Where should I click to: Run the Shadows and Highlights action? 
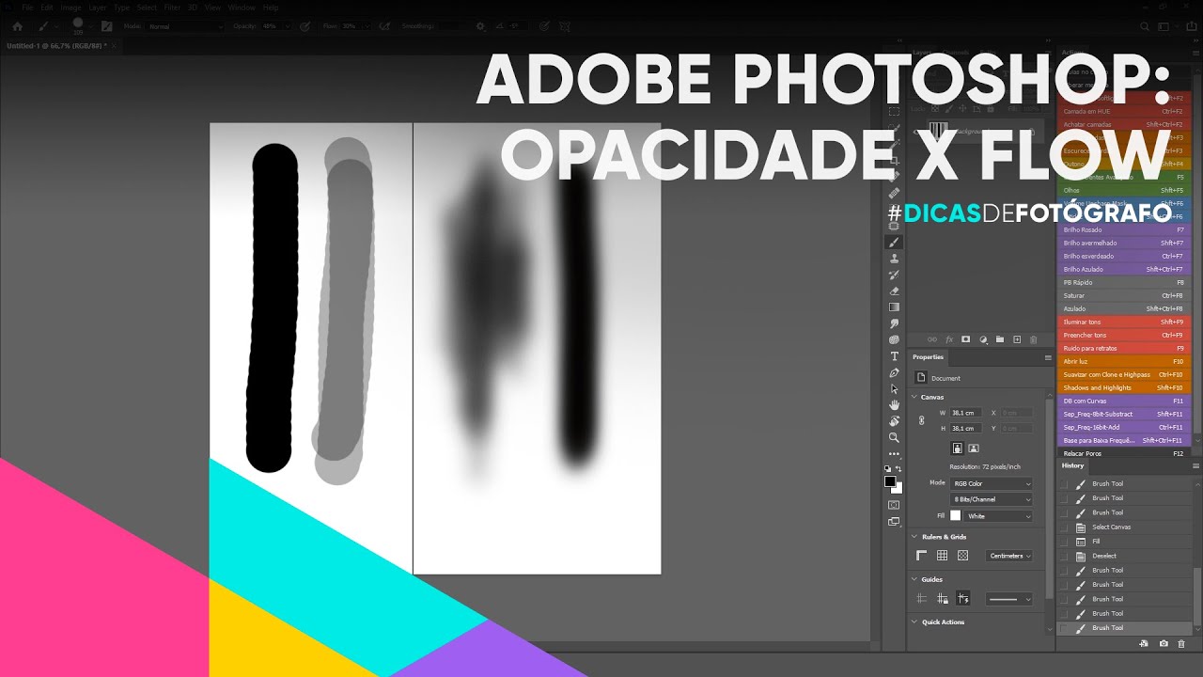pyautogui.click(x=1124, y=387)
